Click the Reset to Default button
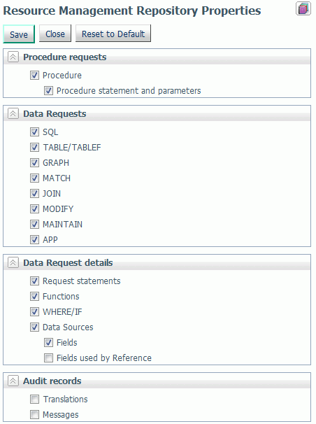This screenshot has width=316, height=424. 113,34
